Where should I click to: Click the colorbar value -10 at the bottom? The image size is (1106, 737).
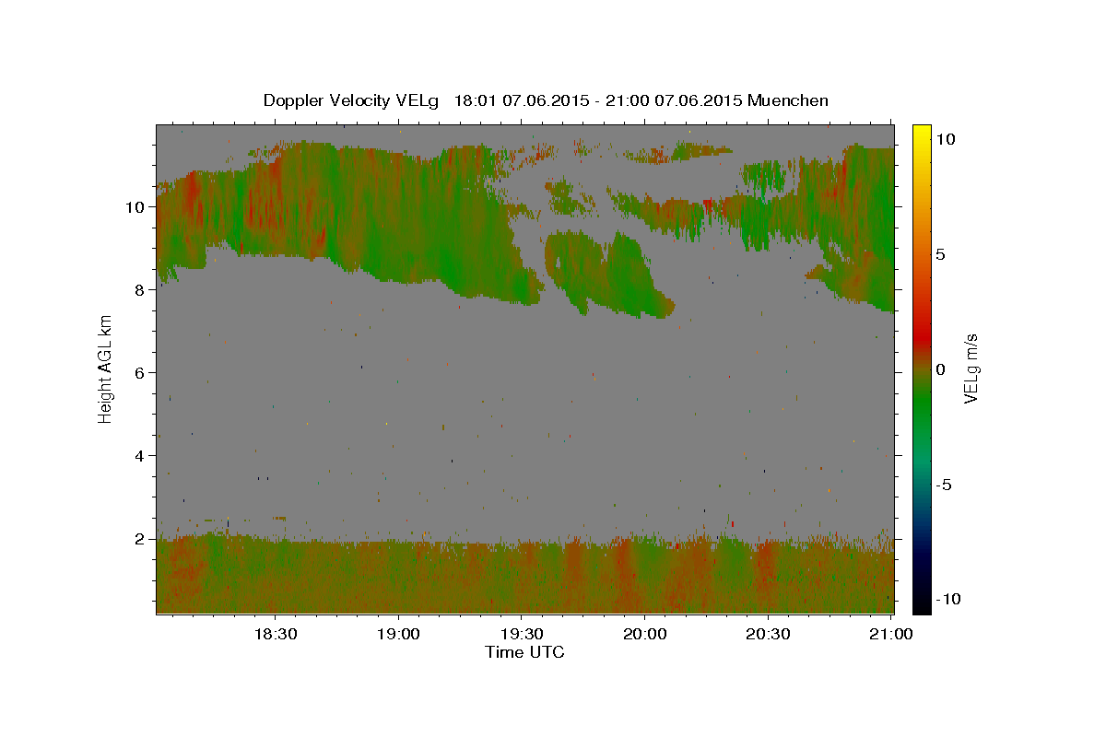[947, 599]
